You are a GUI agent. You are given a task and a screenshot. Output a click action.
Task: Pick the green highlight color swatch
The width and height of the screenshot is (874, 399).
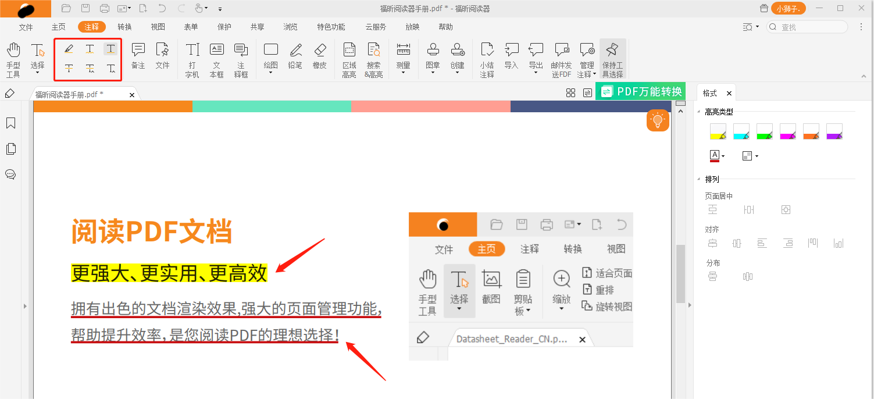click(x=764, y=131)
